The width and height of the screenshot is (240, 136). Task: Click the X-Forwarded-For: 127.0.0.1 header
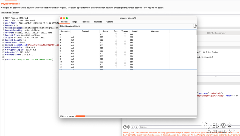click(20, 47)
